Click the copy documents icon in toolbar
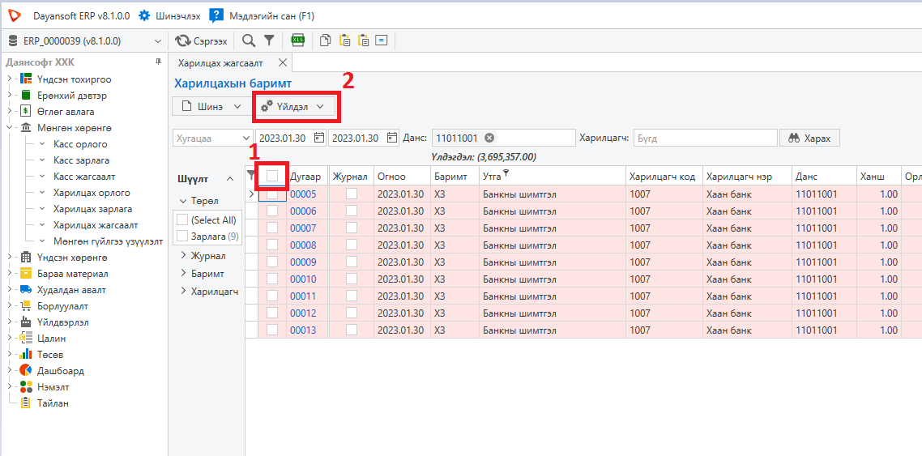Image resolution: width=922 pixels, height=456 pixels. pyautogui.click(x=325, y=40)
